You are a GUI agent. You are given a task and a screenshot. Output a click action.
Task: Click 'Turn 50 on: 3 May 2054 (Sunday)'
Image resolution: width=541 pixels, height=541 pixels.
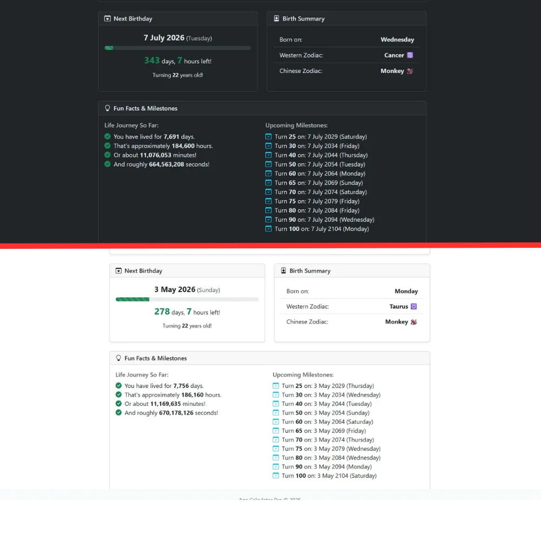click(x=325, y=413)
